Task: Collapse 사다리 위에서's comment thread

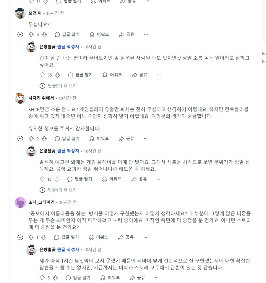Action: pos(20,139)
